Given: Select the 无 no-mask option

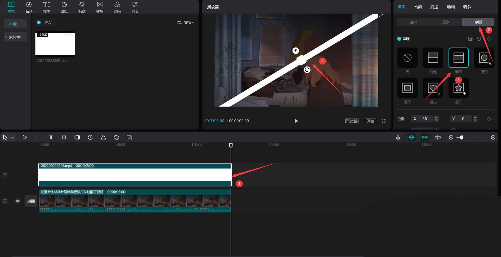Looking at the screenshot, I should [x=407, y=58].
